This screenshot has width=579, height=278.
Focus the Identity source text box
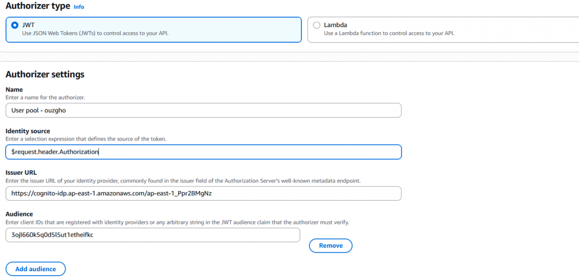coord(203,152)
